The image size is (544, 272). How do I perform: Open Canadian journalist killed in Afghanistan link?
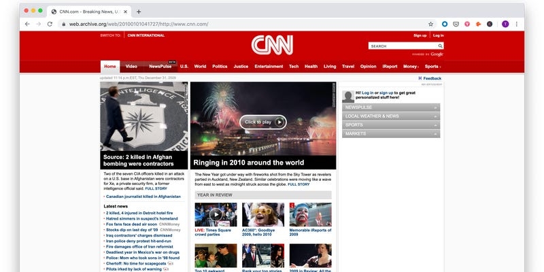pos(143,197)
